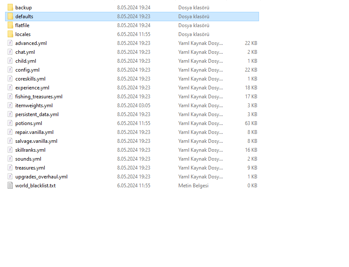Image resolution: width=349 pixels, height=267 pixels.
Task: Select the flatfile folder icon
Action: [10, 25]
